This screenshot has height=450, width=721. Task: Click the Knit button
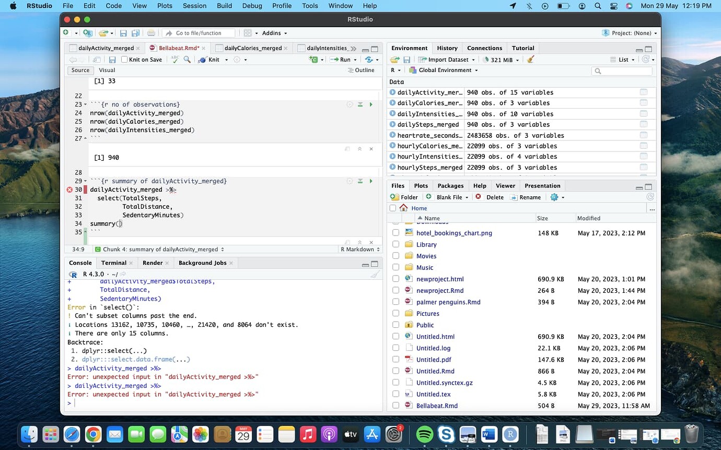[214, 60]
